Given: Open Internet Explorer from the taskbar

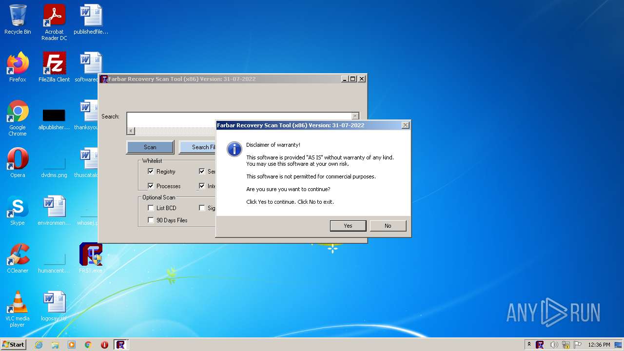Looking at the screenshot, I should click(x=39, y=345).
